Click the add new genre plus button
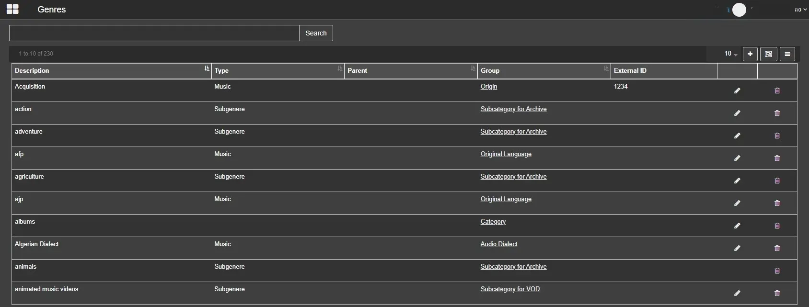 click(750, 54)
